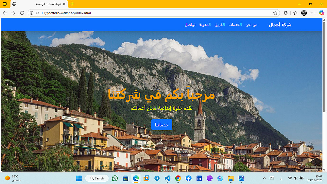Open the الخدمات nav link
Screen dimensions: 327x184
[235, 25]
